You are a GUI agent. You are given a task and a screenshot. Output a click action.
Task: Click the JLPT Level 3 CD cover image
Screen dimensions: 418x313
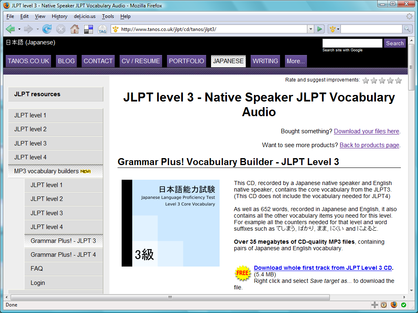[x=171, y=223]
